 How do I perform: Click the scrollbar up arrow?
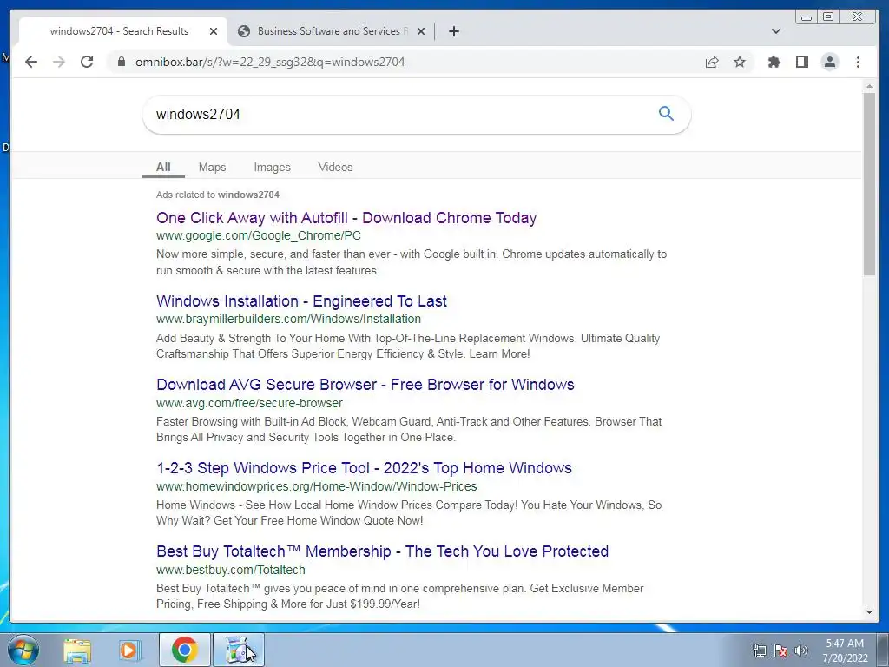point(869,86)
